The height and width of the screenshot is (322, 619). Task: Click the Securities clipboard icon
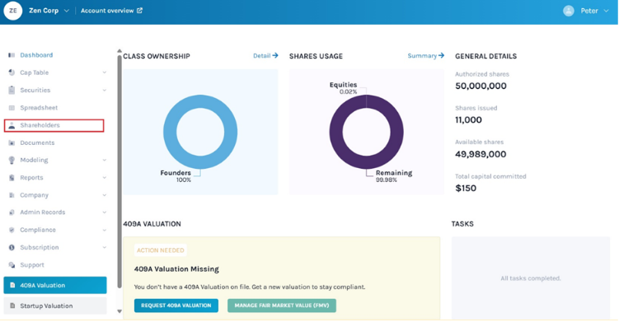pos(12,90)
